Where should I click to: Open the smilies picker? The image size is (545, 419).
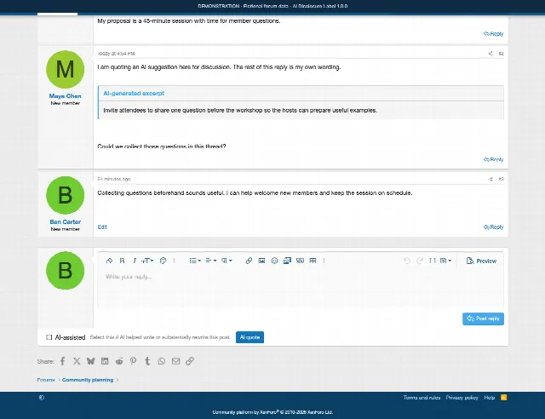(274, 261)
